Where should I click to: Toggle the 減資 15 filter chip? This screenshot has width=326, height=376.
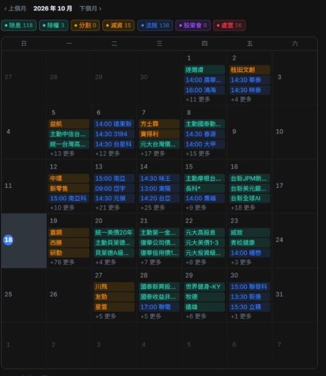(118, 25)
